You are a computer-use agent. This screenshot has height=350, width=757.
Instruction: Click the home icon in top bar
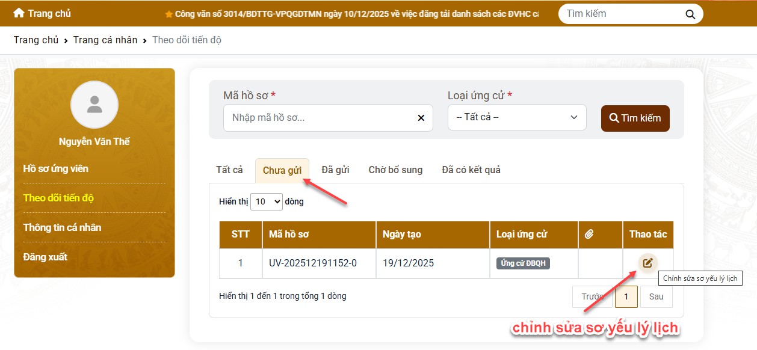click(19, 13)
